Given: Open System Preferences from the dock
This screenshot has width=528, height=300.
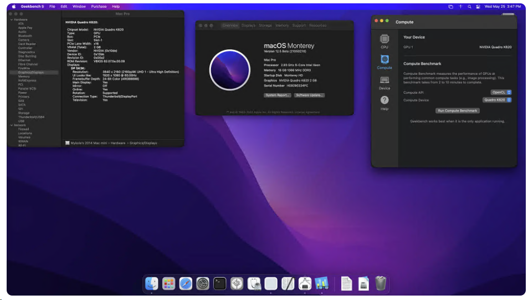Looking at the screenshot, I should tap(202, 283).
